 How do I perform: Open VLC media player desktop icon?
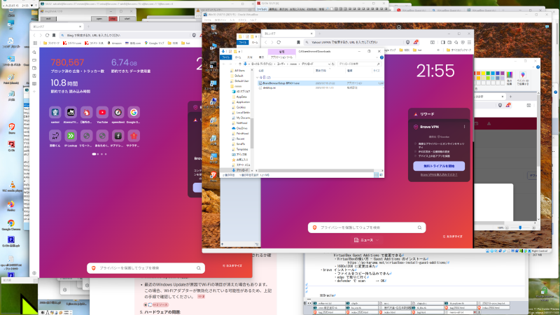click(11, 186)
